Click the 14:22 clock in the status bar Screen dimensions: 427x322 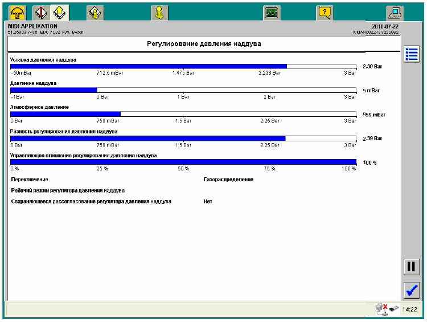(x=409, y=309)
